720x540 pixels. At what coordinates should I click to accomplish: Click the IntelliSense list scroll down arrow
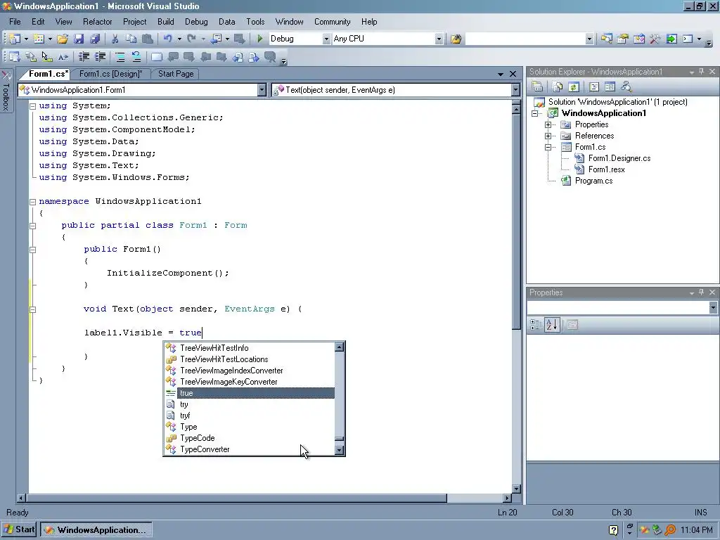tap(340, 450)
